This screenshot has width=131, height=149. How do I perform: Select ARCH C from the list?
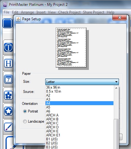click(79, 123)
